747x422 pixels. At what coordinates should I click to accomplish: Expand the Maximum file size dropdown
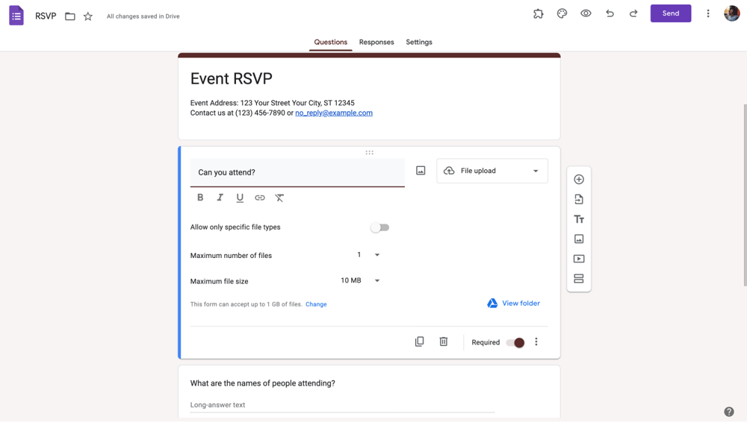click(361, 281)
